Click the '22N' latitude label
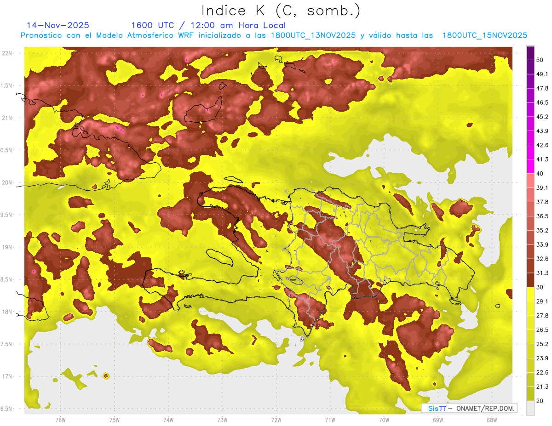Viewport: 552px width, 426px height. [8, 53]
